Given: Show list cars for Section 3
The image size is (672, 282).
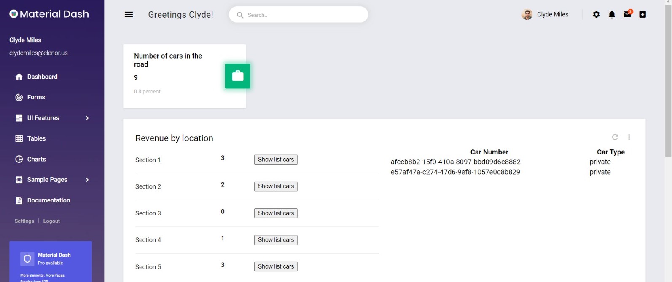Looking at the screenshot, I should pyautogui.click(x=276, y=213).
